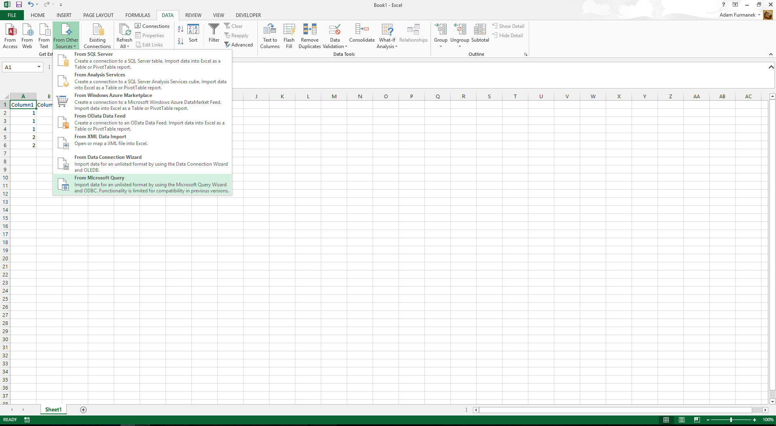Open the DEVELOPER tab
Screen dimensions: 776x426
[248, 15]
